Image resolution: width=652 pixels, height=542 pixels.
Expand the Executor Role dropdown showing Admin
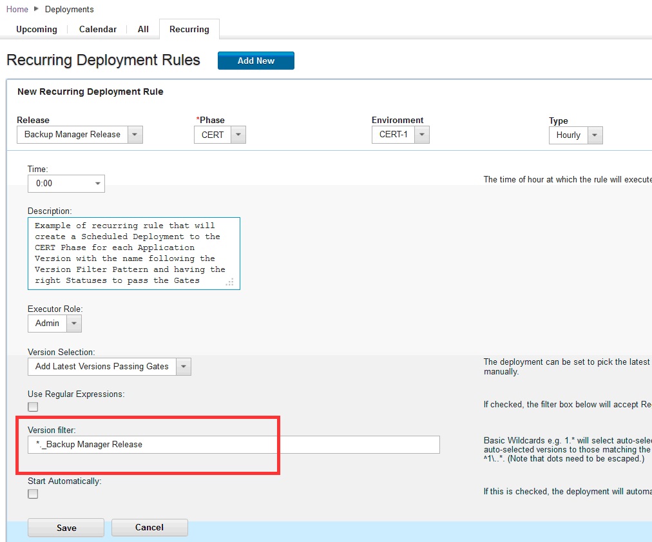(55, 324)
